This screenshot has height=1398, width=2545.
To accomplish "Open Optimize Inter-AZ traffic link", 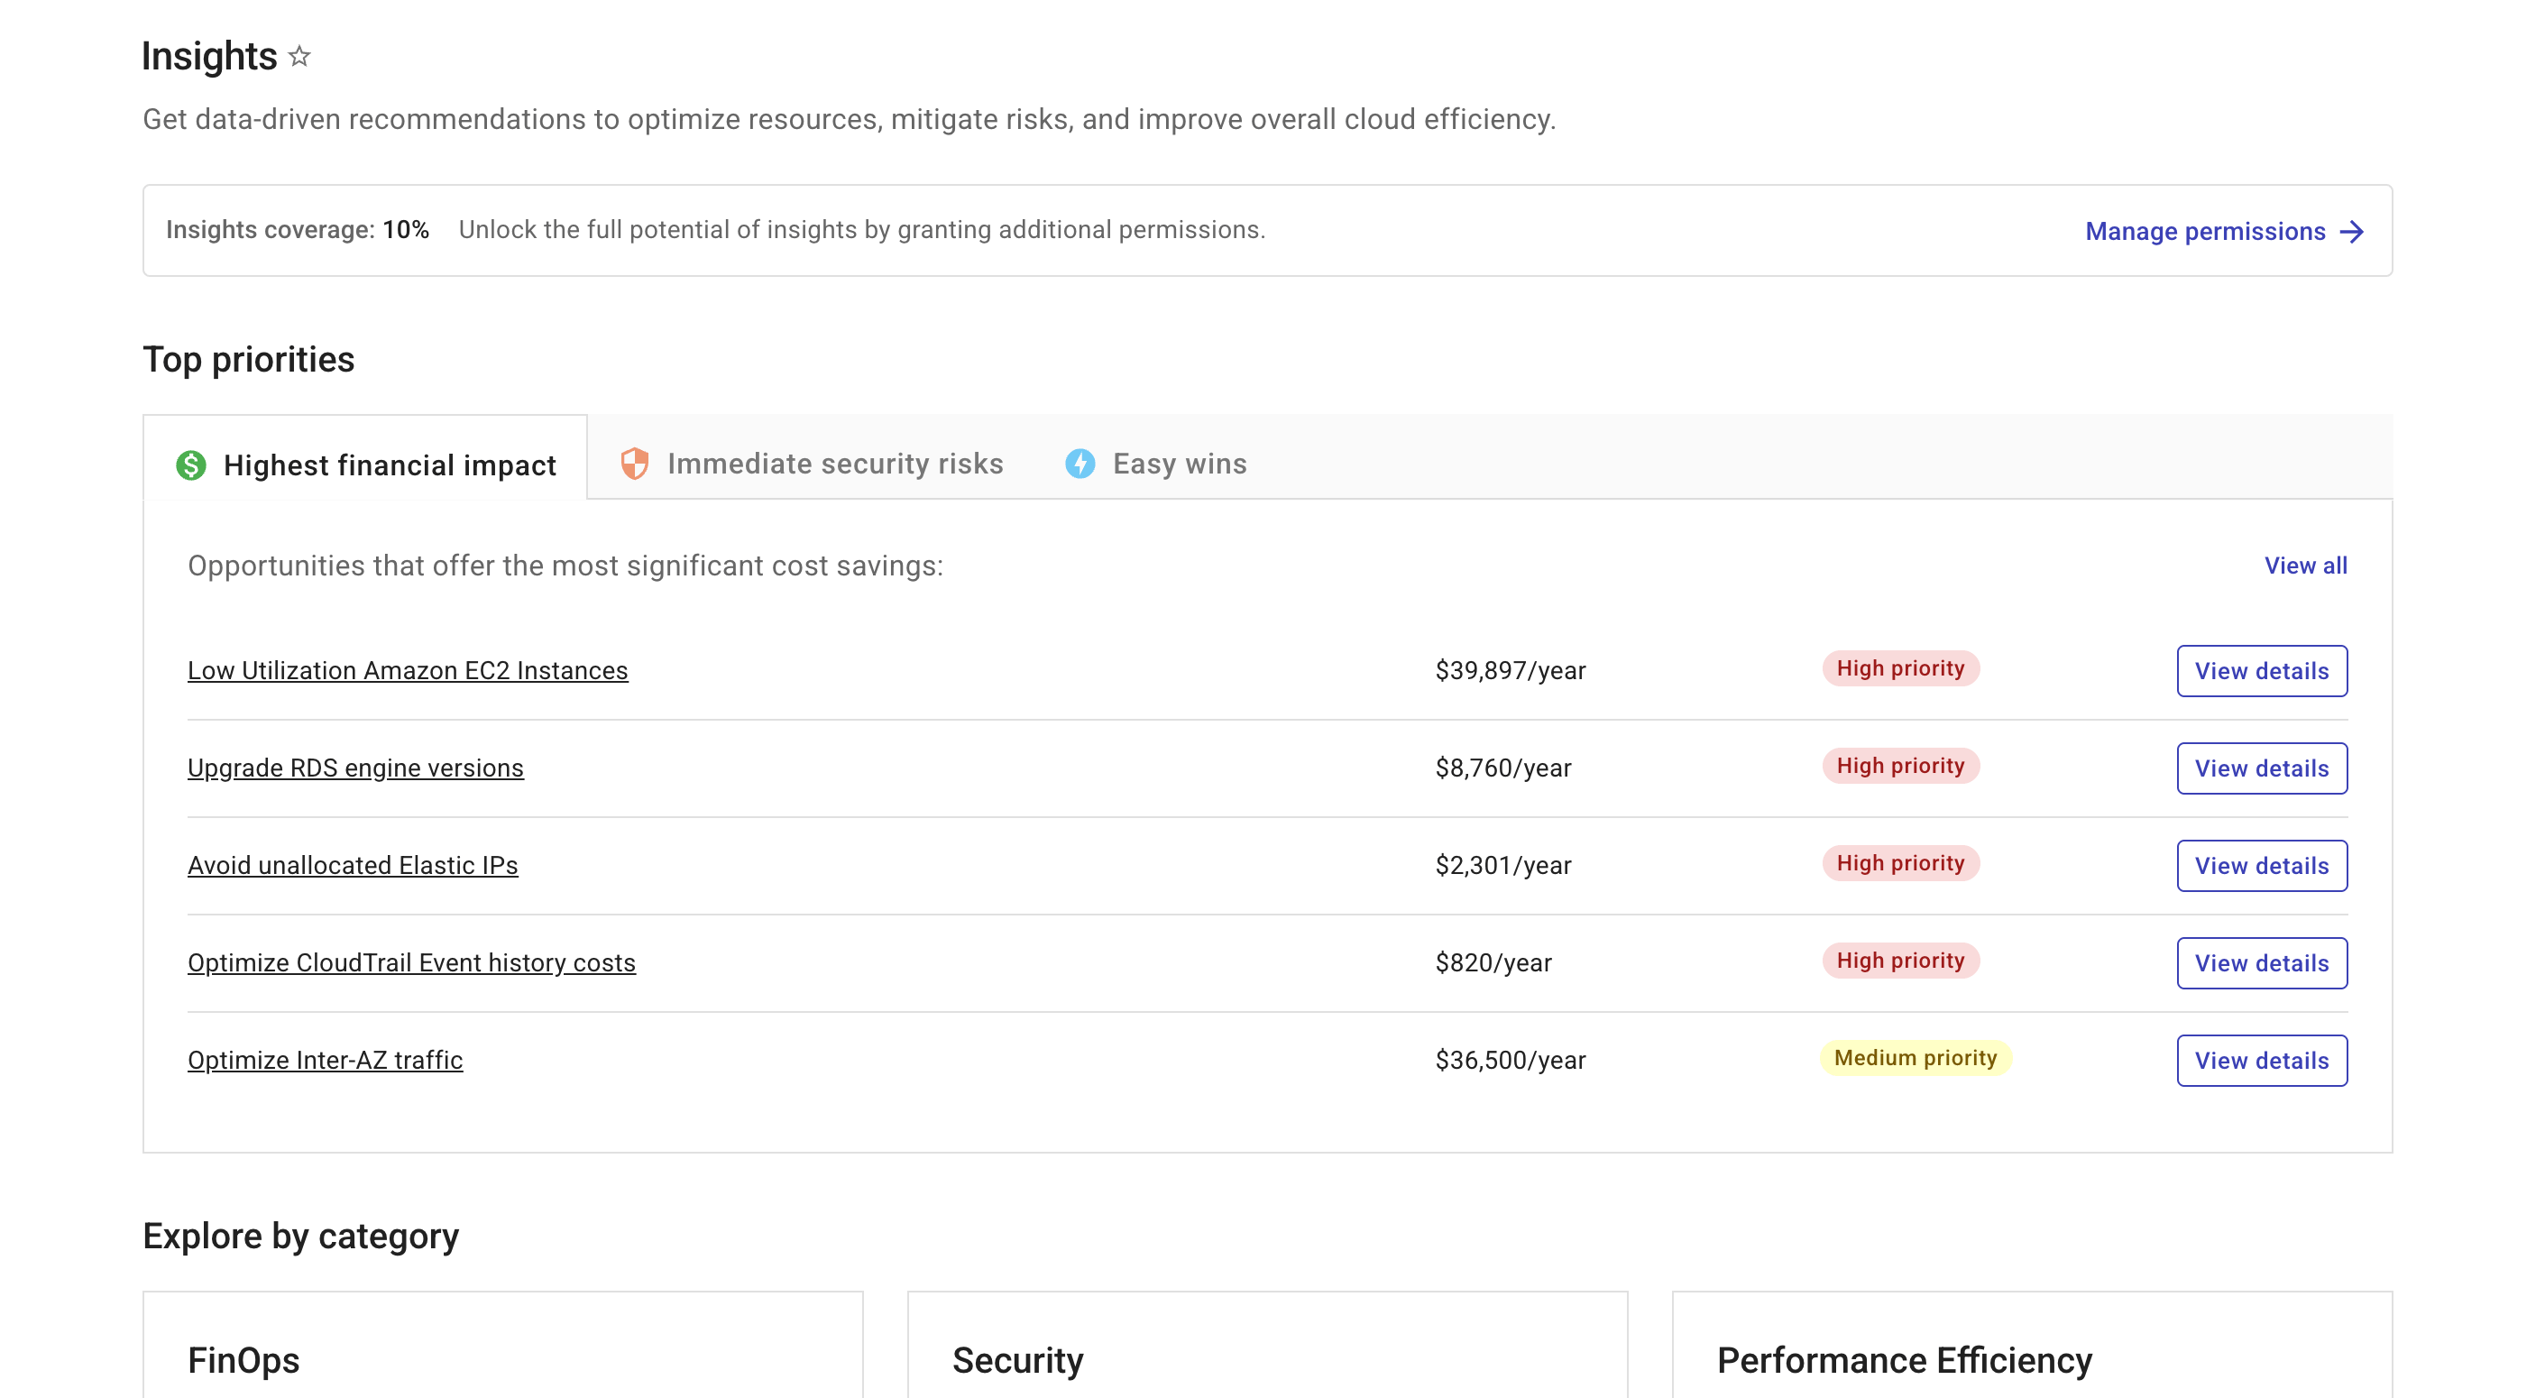I will coord(324,1059).
